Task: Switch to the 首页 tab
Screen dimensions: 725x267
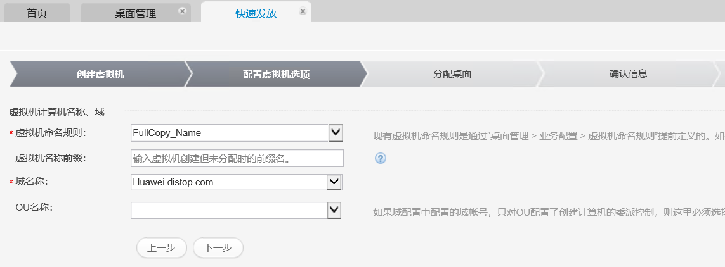Action: coord(37,13)
